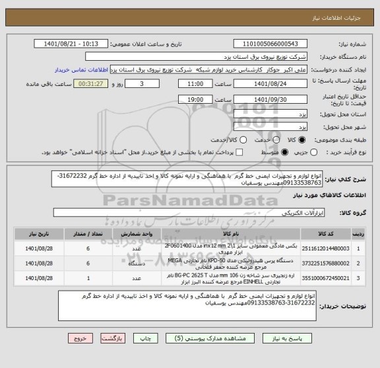Click the واحد شمارش column header
The height and width of the screenshot is (368, 380).
point(137,234)
